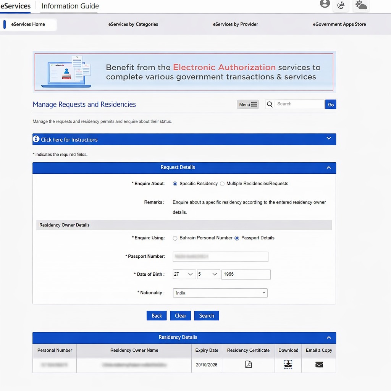
Task: Open the eGovernment Apps Store menu item
Action: 339,24
